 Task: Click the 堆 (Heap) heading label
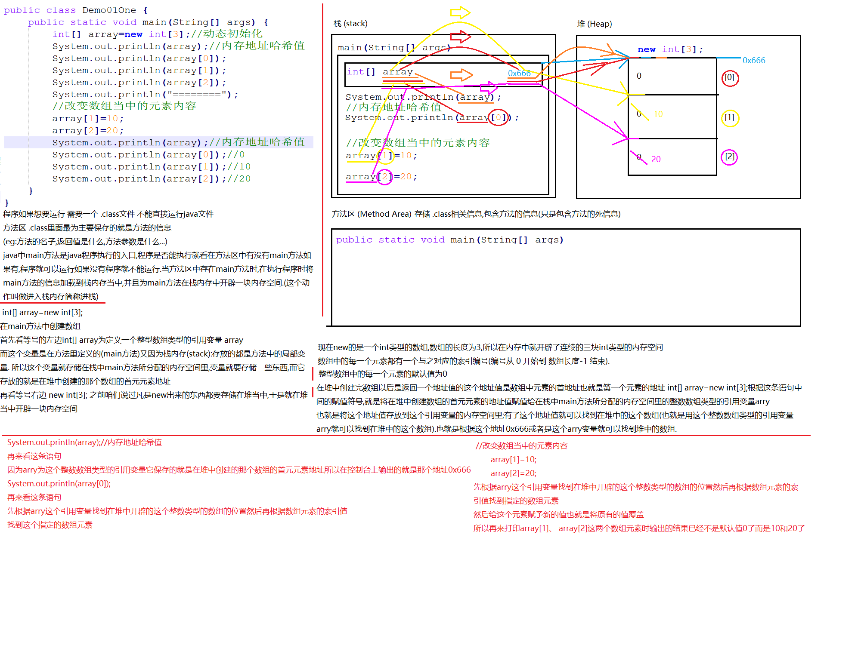595,24
